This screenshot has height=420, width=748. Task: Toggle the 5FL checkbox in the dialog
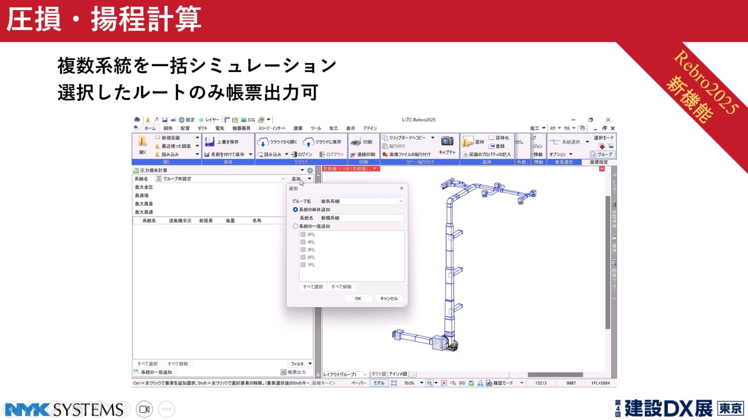click(303, 235)
